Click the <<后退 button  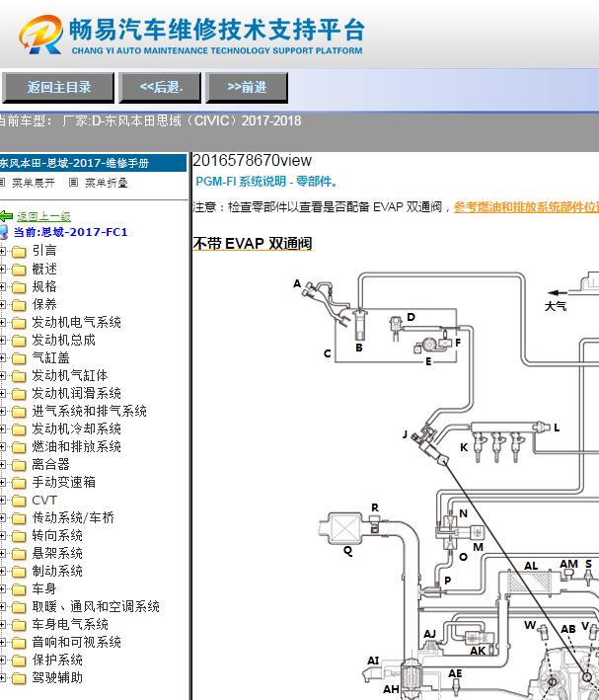(x=160, y=88)
